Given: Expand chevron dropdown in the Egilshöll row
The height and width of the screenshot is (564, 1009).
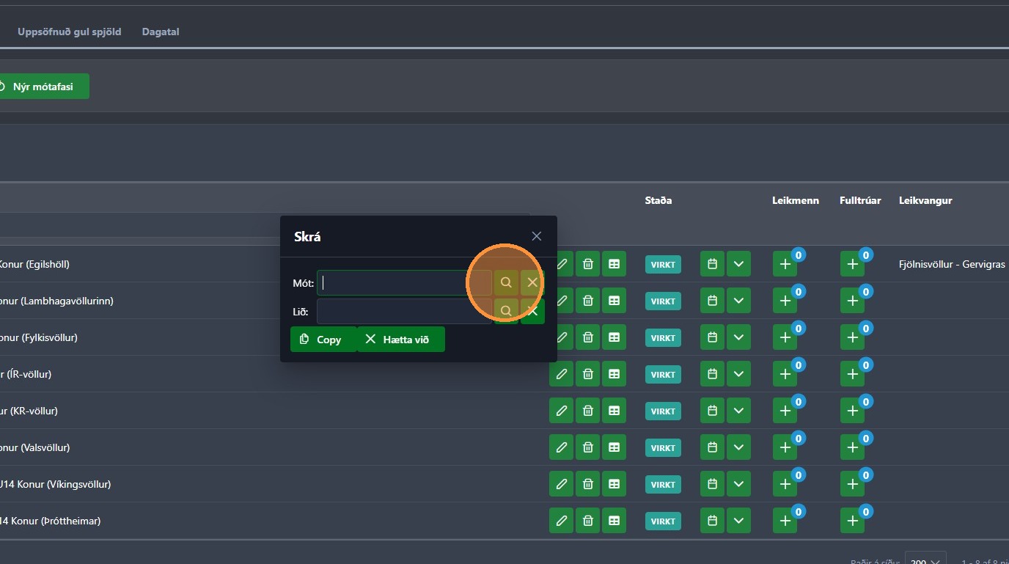Looking at the screenshot, I should (738, 264).
